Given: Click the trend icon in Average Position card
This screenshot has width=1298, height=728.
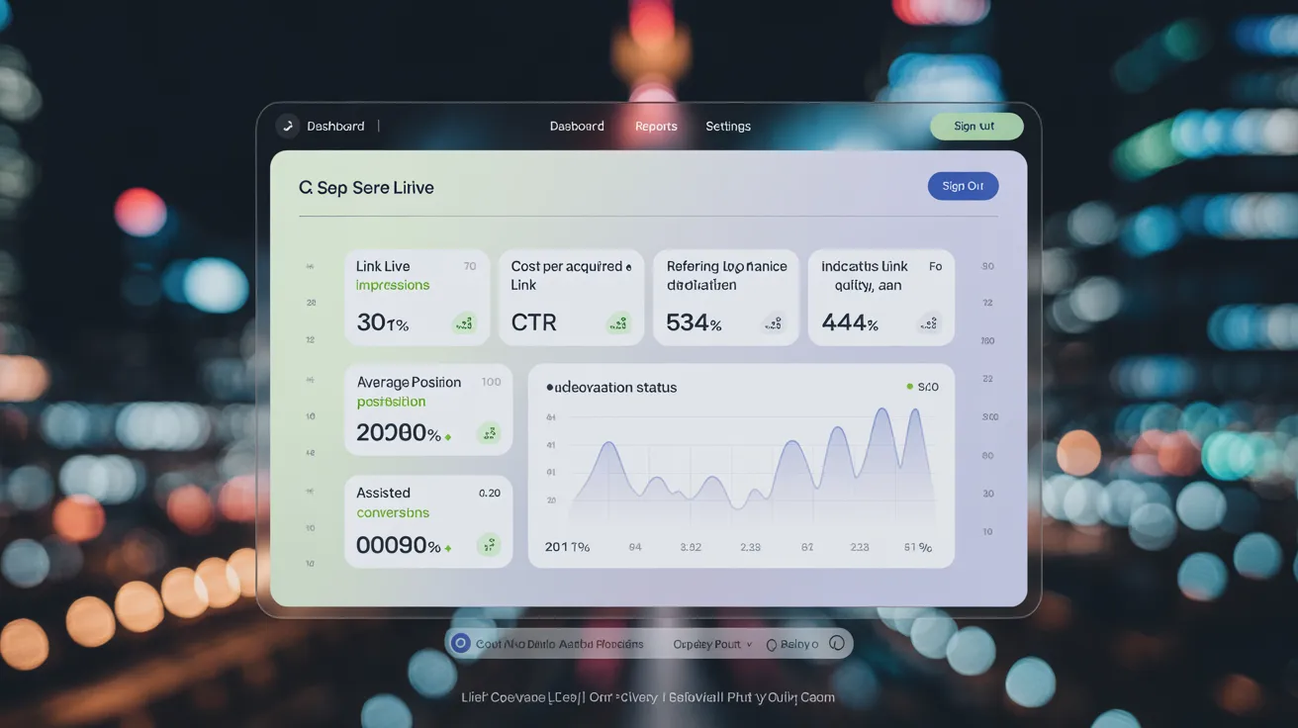Looking at the screenshot, I should [x=488, y=433].
